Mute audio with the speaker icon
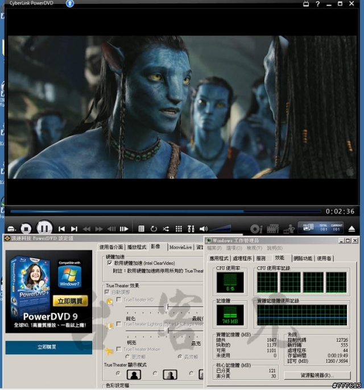364x390 pixels. (x=204, y=229)
